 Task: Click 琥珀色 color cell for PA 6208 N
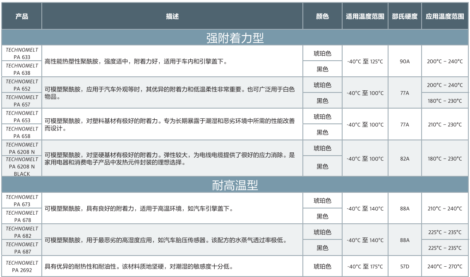[323, 148]
